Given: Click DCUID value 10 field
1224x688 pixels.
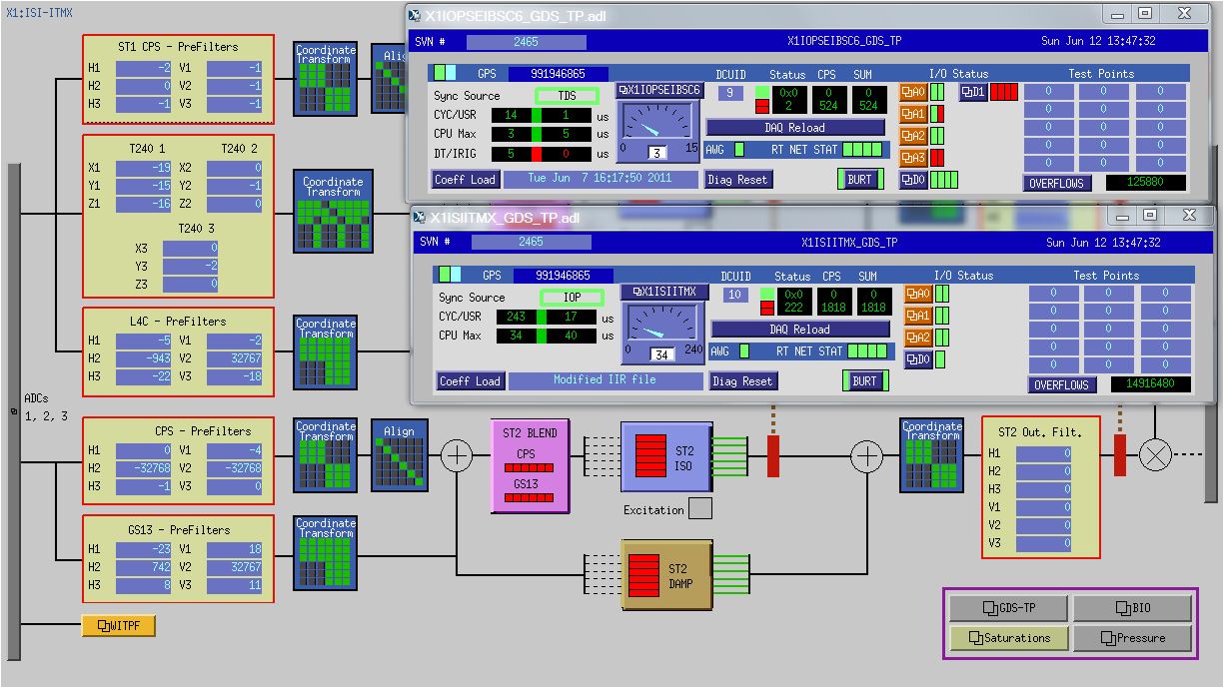Looking at the screenshot, I should (735, 296).
